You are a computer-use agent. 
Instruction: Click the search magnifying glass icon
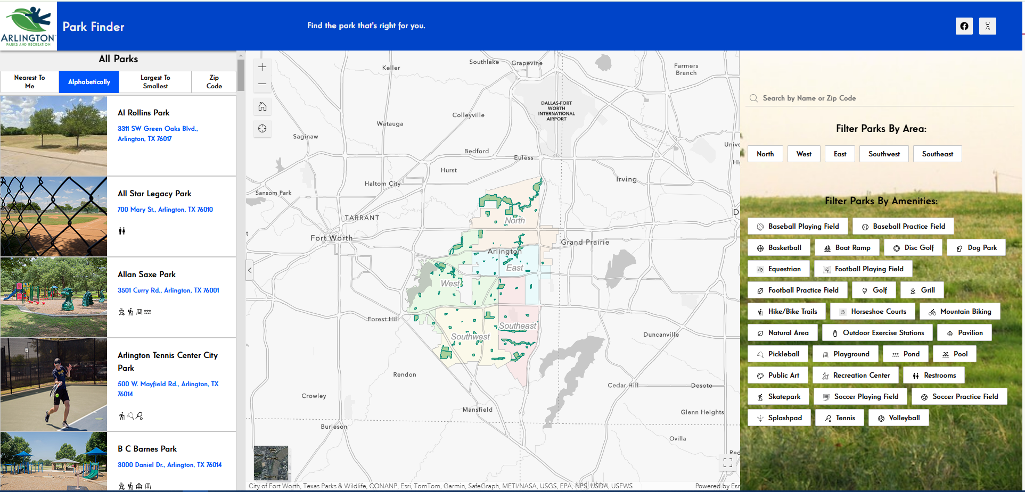(x=753, y=98)
